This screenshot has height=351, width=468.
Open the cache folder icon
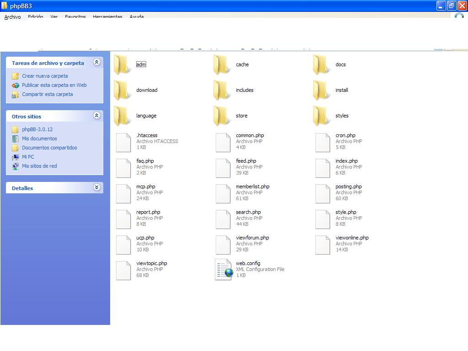tap(223, 64)
